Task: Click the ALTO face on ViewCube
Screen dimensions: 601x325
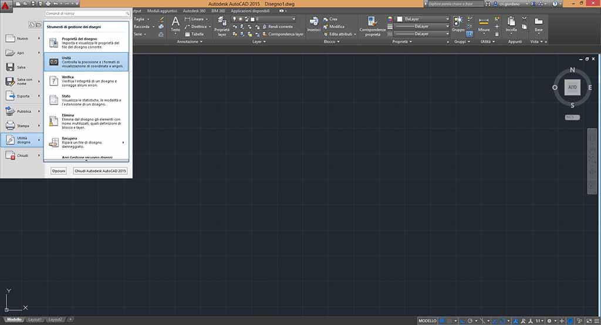Action: coord(572,87)
